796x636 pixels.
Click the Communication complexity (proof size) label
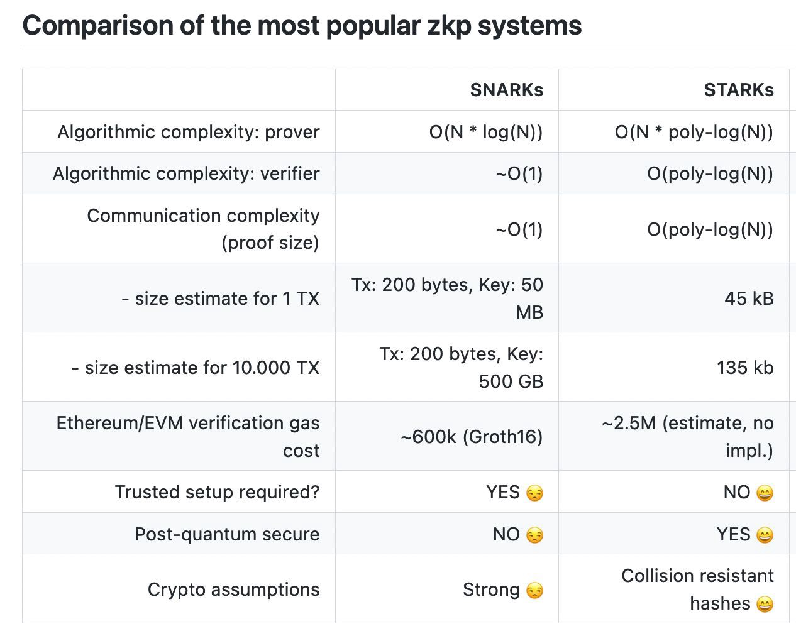(202, 229)
